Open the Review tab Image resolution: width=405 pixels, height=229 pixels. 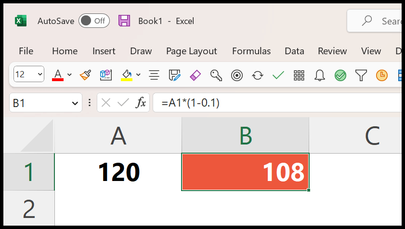332,51
